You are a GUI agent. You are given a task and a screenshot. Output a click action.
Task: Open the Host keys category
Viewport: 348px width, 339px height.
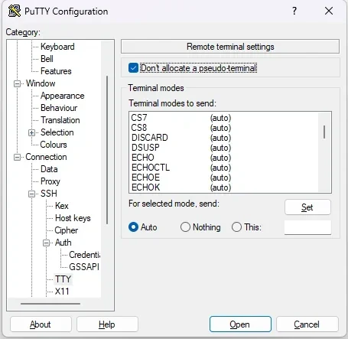pyautogui.click(x=73, y=218)
